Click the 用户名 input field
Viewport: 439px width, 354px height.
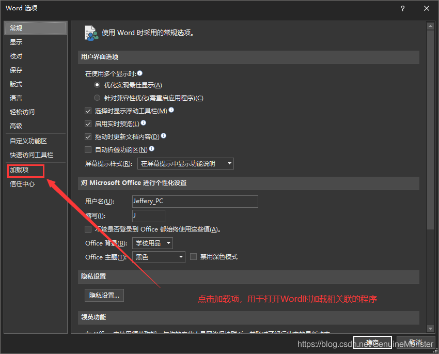pos(195,202)
